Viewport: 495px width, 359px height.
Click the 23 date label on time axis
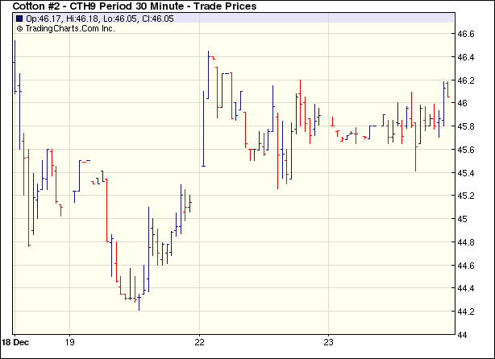coord(328,341)
